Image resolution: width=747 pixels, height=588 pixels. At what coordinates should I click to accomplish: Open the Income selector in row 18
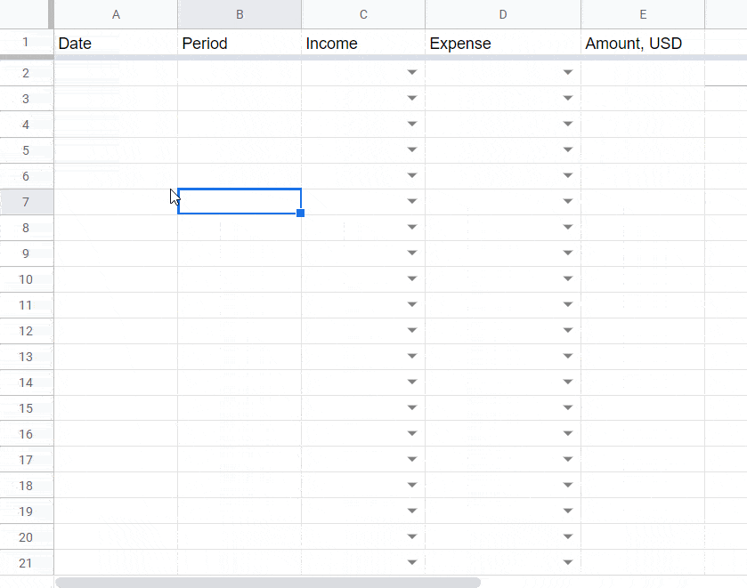411,485
